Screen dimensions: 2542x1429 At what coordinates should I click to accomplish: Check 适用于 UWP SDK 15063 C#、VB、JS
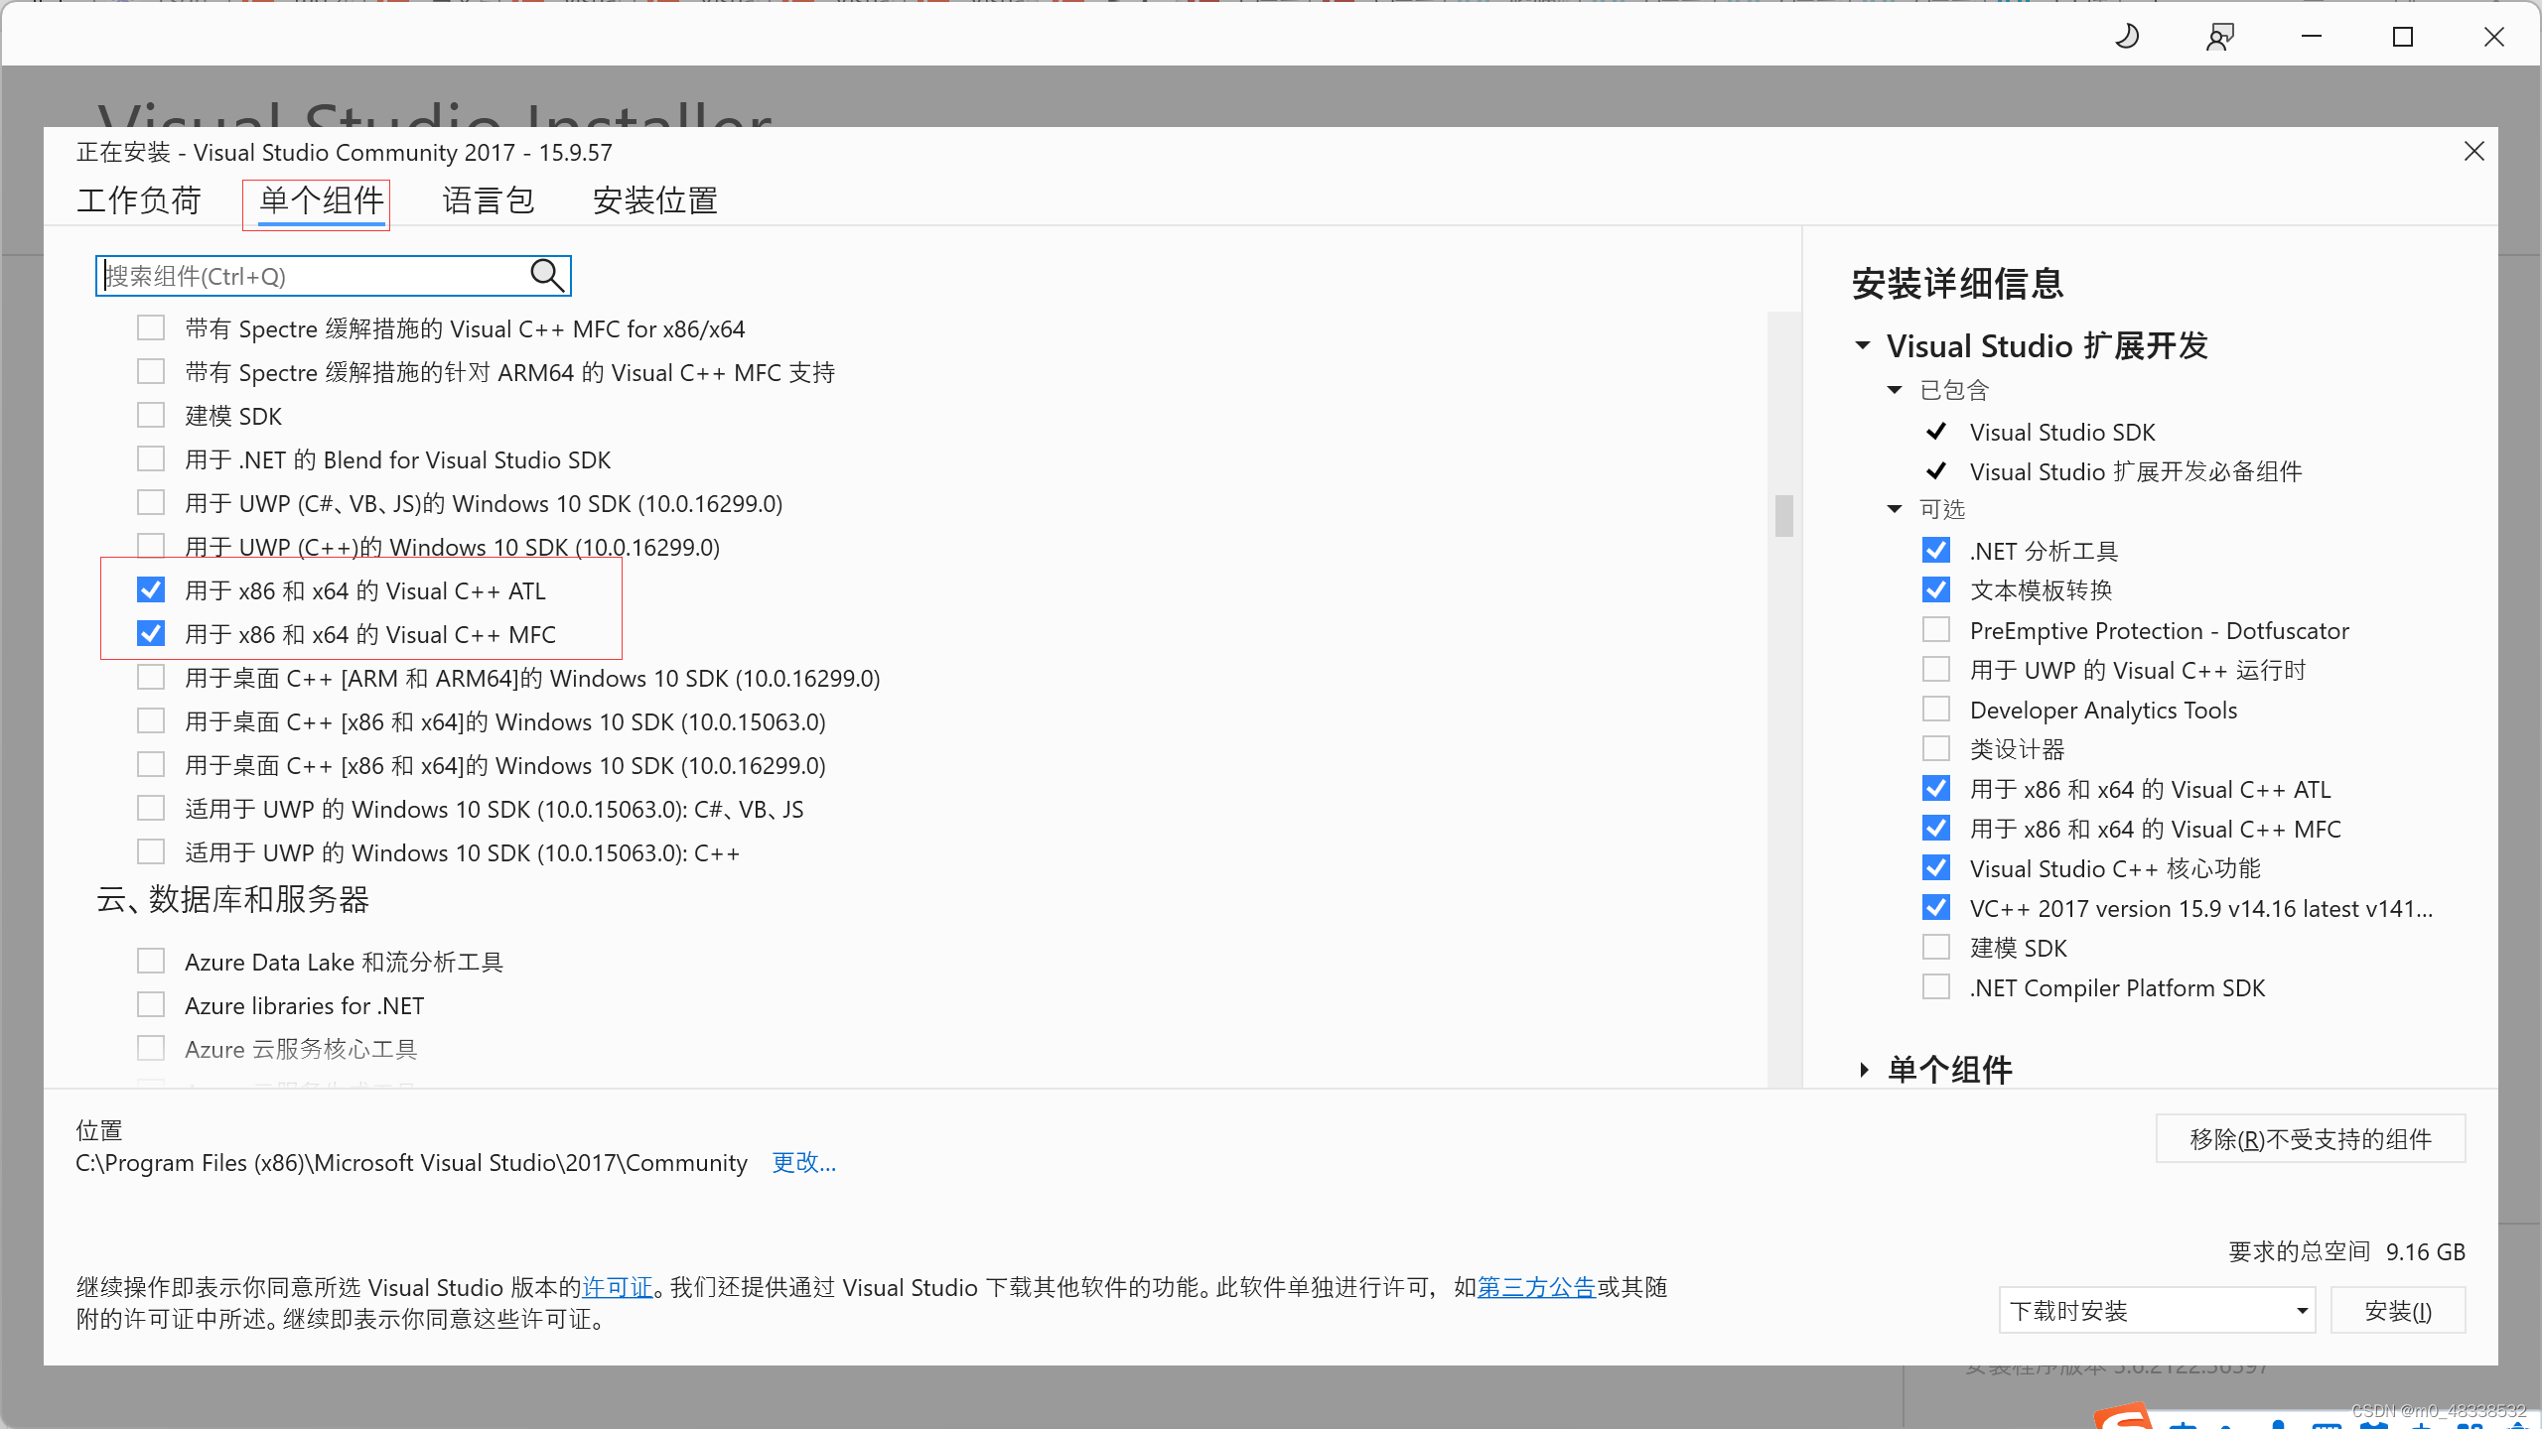point(151,808)
